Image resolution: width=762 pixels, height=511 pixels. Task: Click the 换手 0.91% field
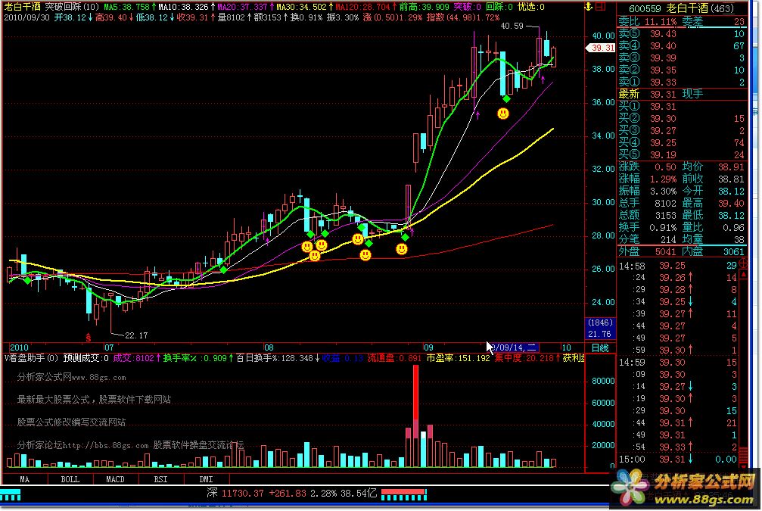pos(647,227)
